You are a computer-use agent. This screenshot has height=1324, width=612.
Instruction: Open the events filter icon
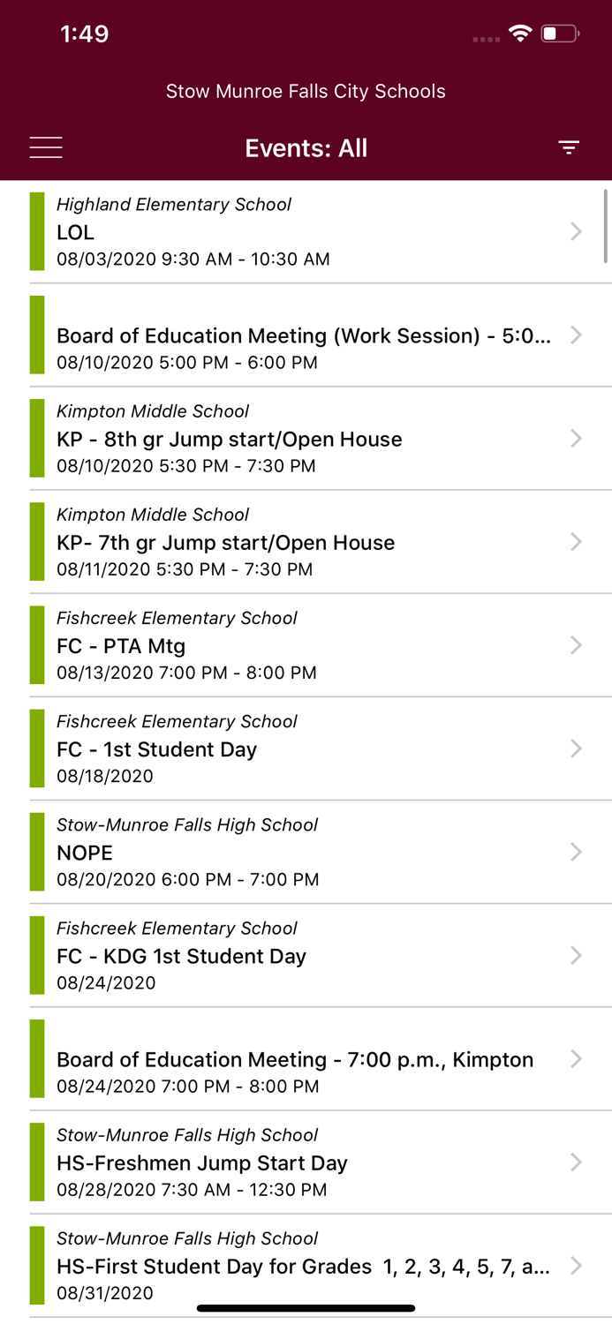pyautogui.click(x=569, y=147)
